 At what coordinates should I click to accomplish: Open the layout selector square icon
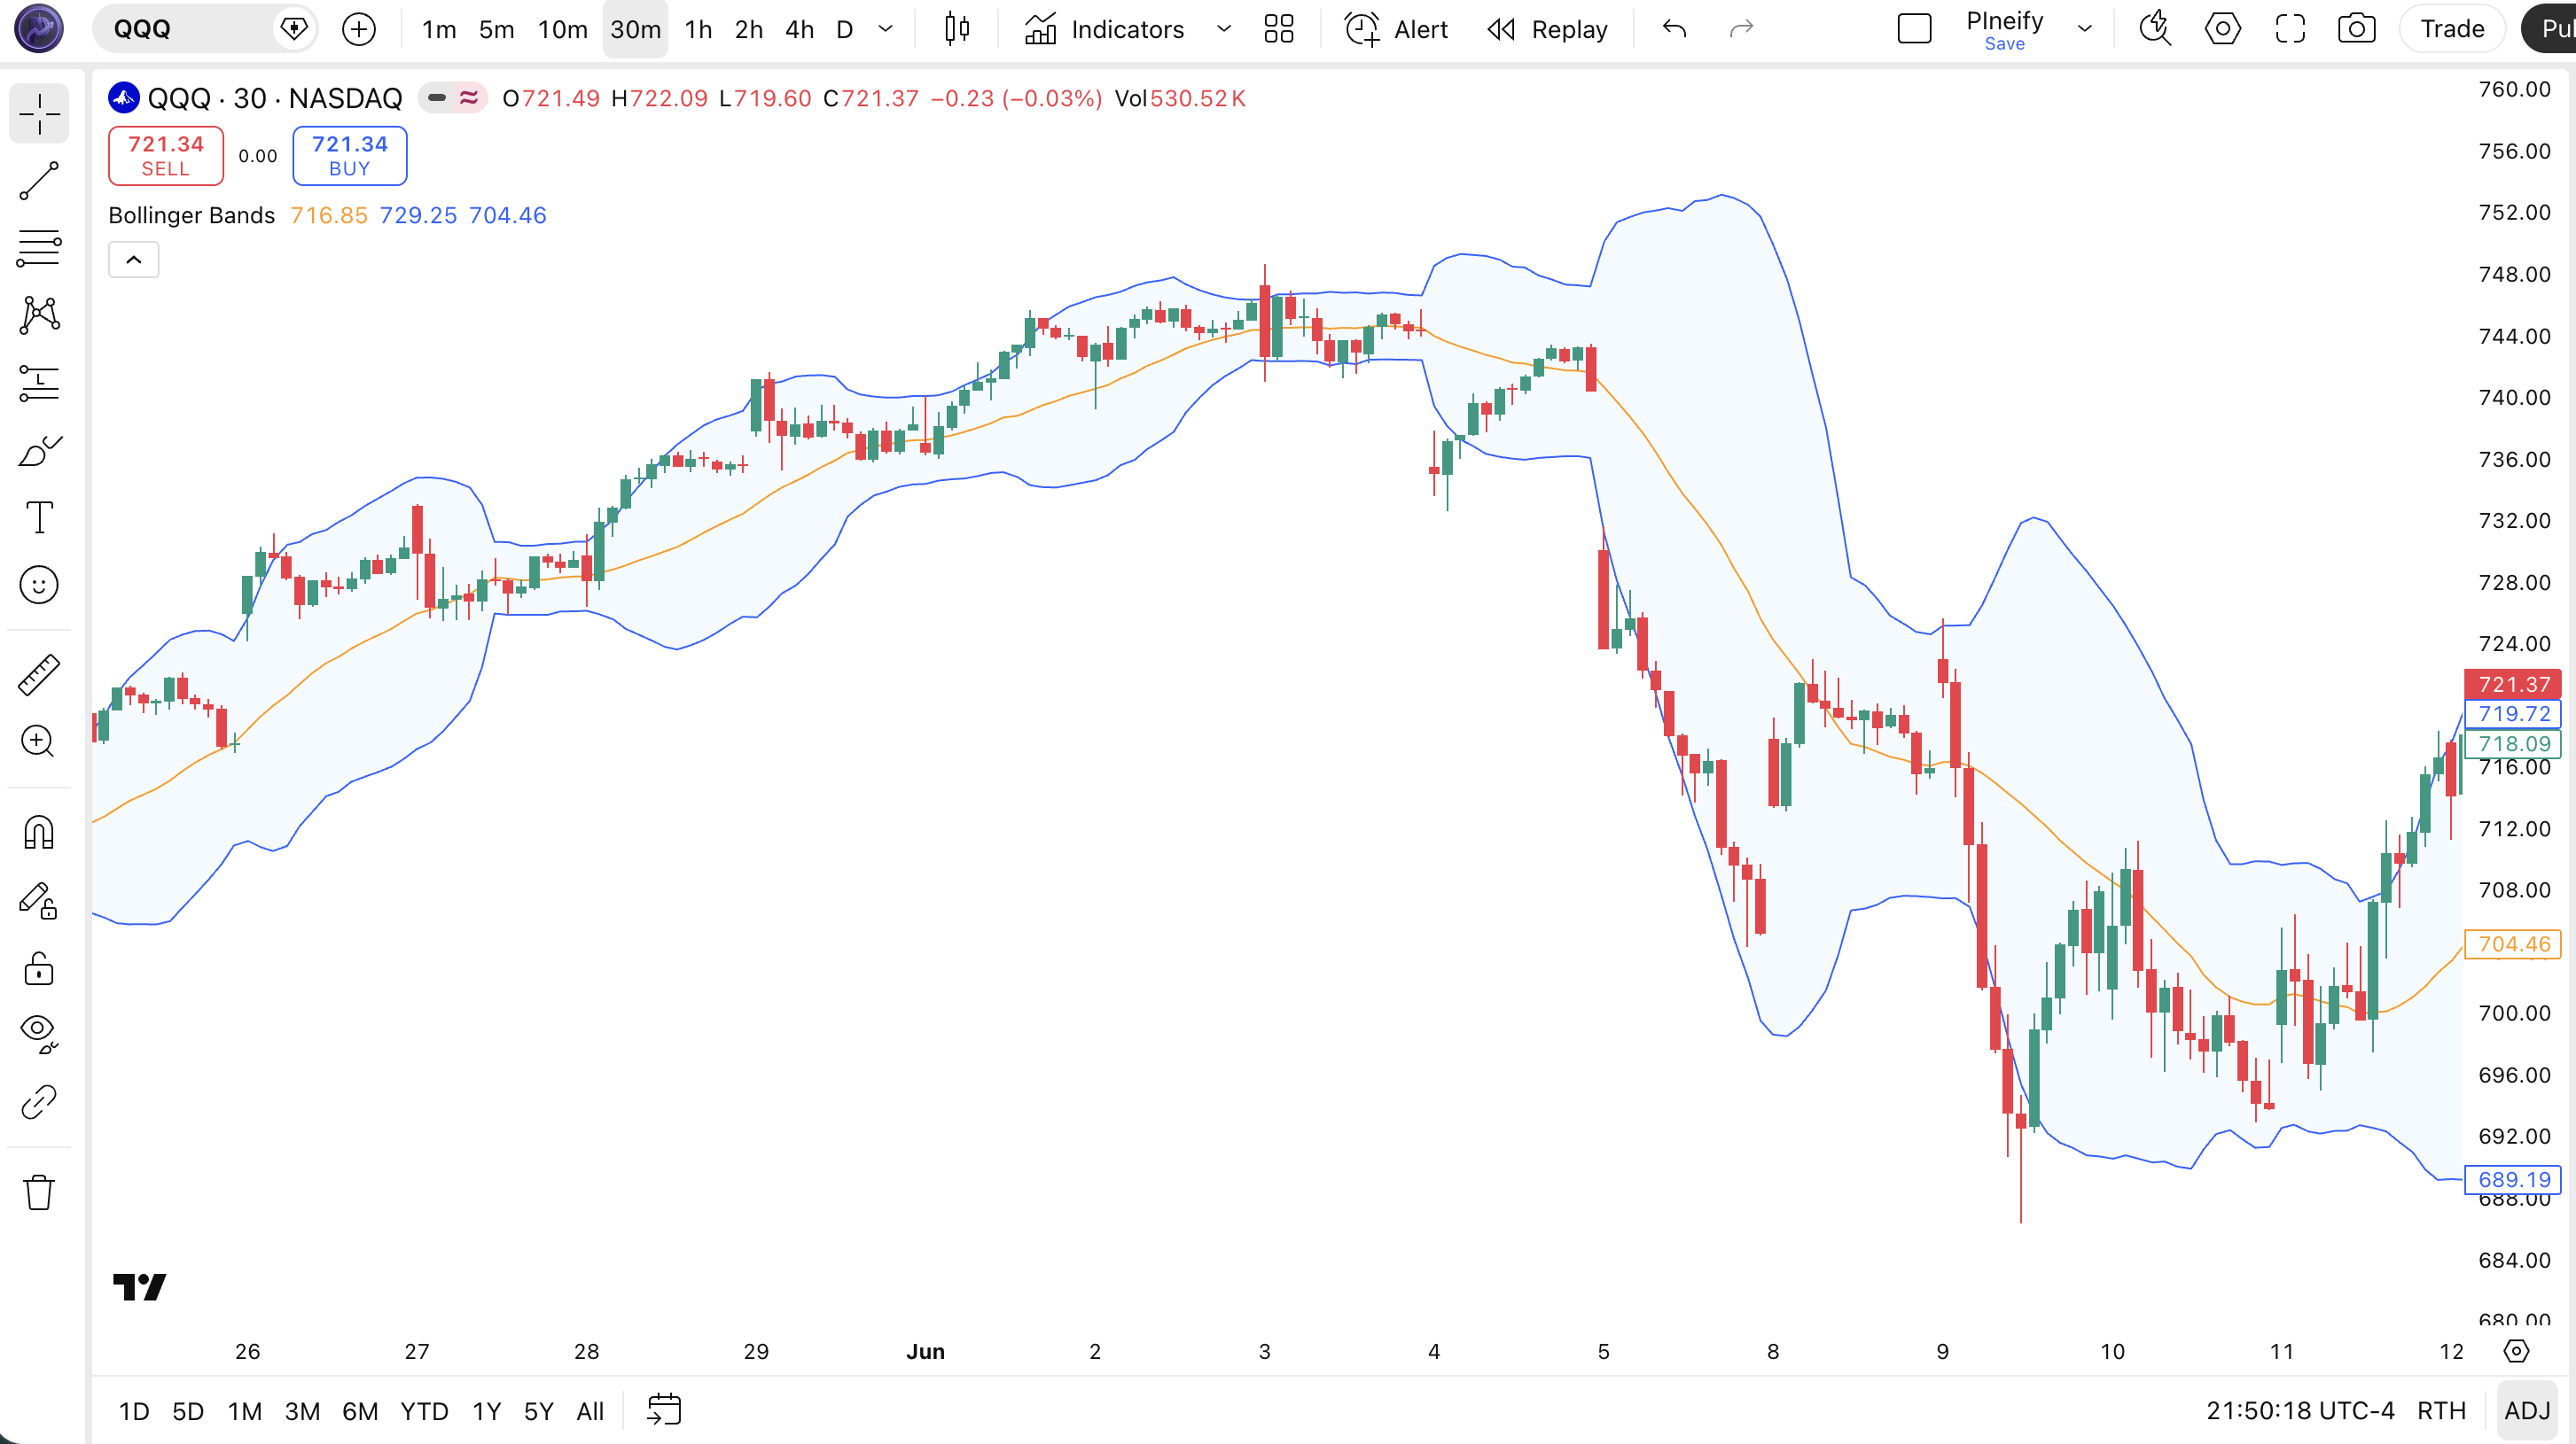tap(1914, 29)
